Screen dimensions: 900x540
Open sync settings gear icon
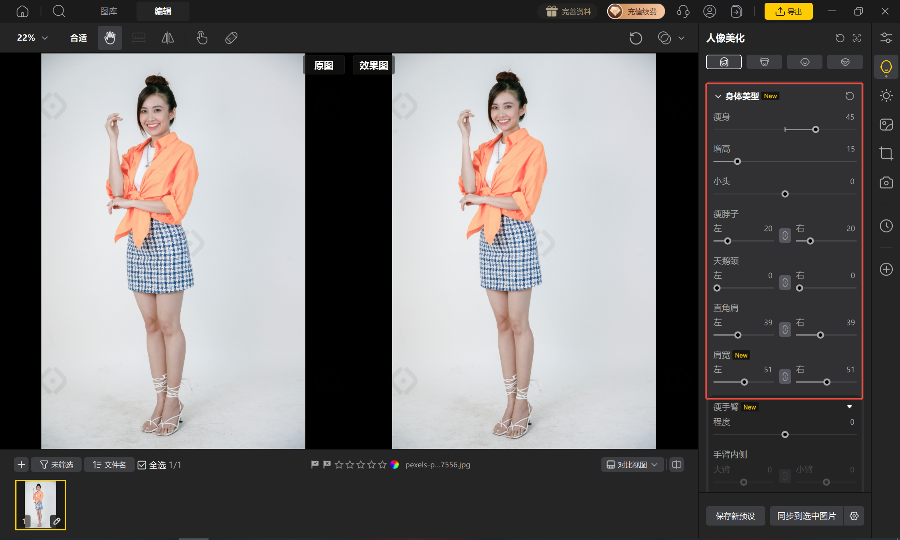point(854,516)
